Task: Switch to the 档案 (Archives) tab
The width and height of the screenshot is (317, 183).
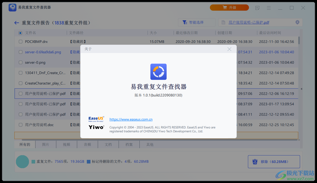Action: (x=129, y=145)
